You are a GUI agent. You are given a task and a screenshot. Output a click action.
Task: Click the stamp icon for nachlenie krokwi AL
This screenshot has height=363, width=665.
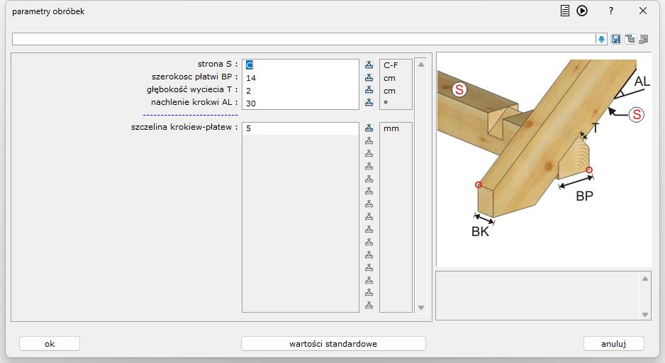(369, 104)
